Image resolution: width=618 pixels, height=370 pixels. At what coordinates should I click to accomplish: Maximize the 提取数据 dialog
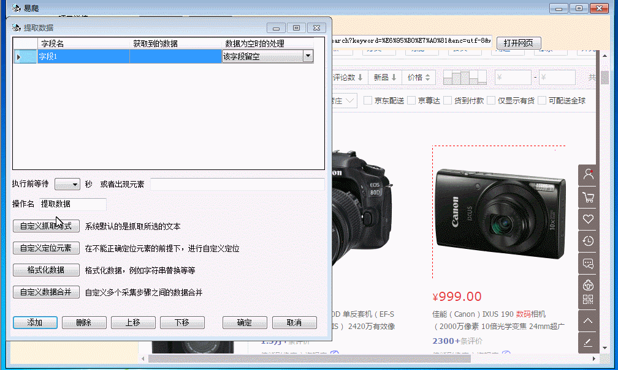coord(296,28)
